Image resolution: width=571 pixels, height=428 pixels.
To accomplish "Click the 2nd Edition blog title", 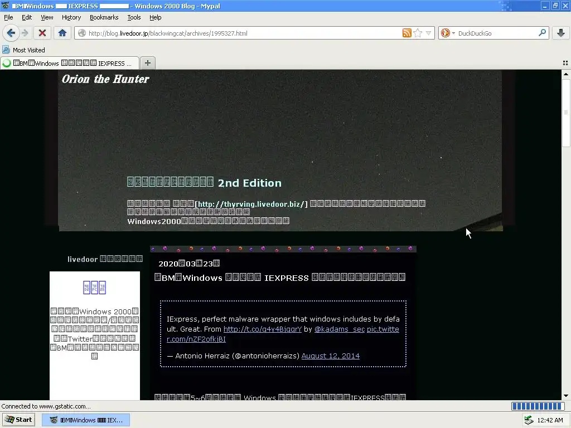I will pos(204,183).
